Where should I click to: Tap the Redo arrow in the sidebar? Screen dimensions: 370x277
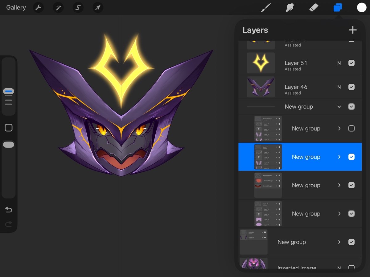tap(9, 224)
